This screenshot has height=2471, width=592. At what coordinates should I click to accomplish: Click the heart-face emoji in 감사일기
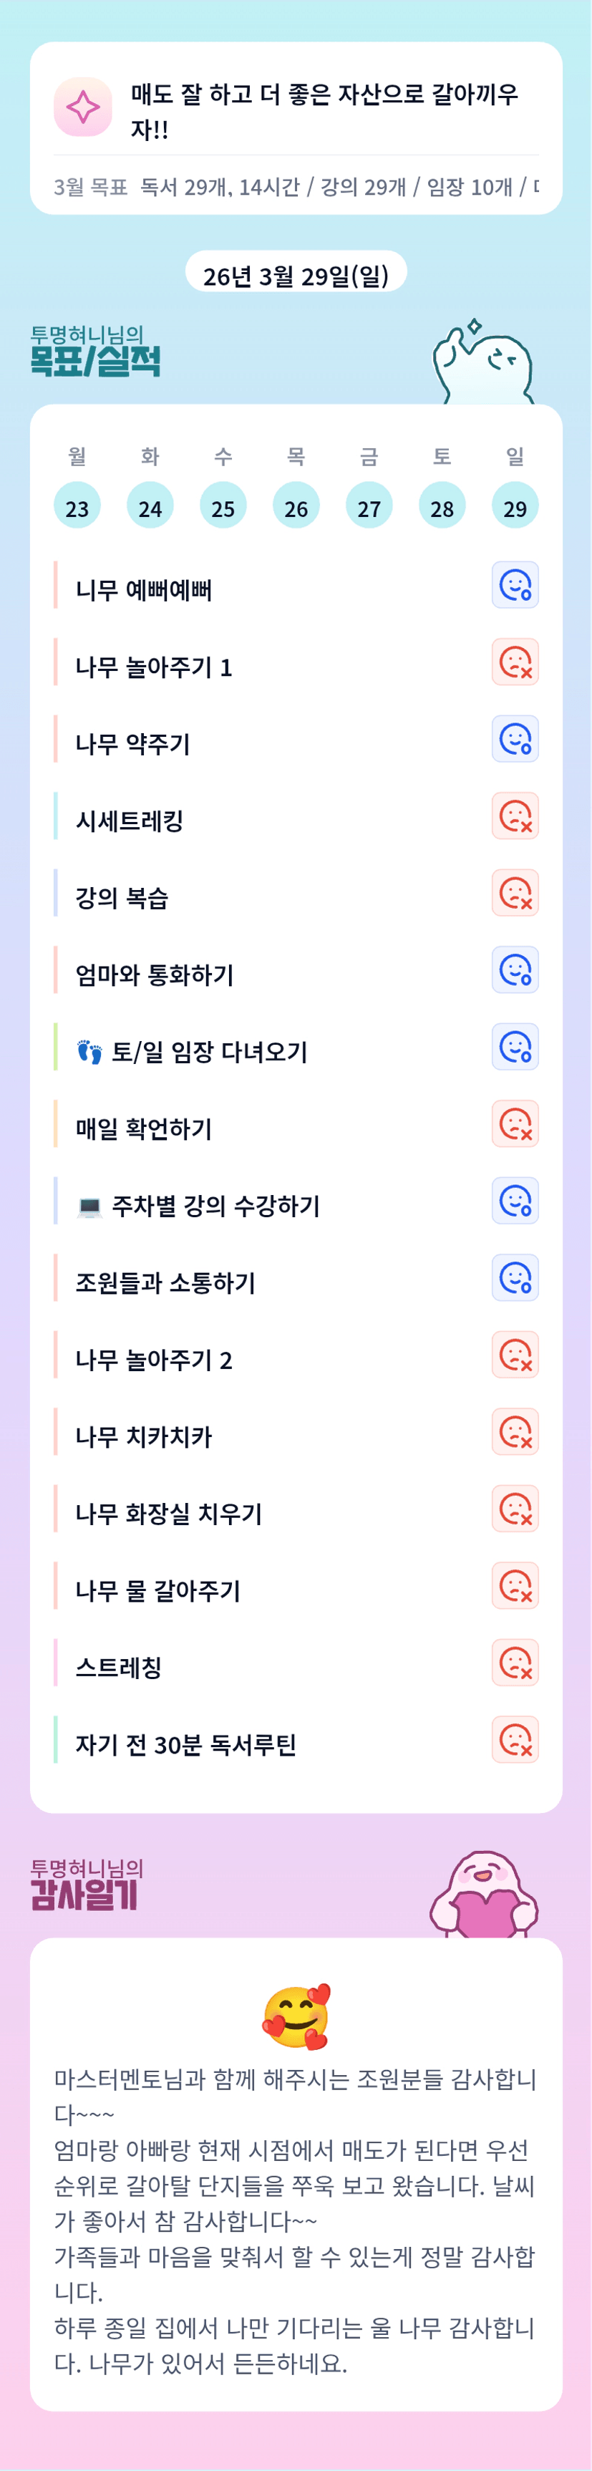pos(296,2016)
